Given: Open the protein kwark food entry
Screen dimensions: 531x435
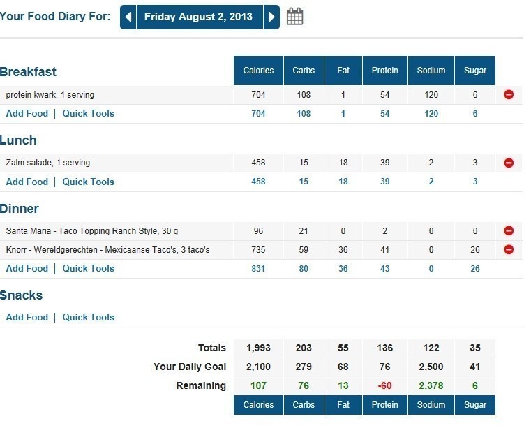Looking at the screenshot, I should point(50,95).
